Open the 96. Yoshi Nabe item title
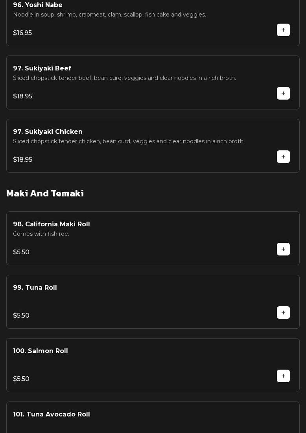The width and height of the screenshot is (306, 433). coord(38,5)
